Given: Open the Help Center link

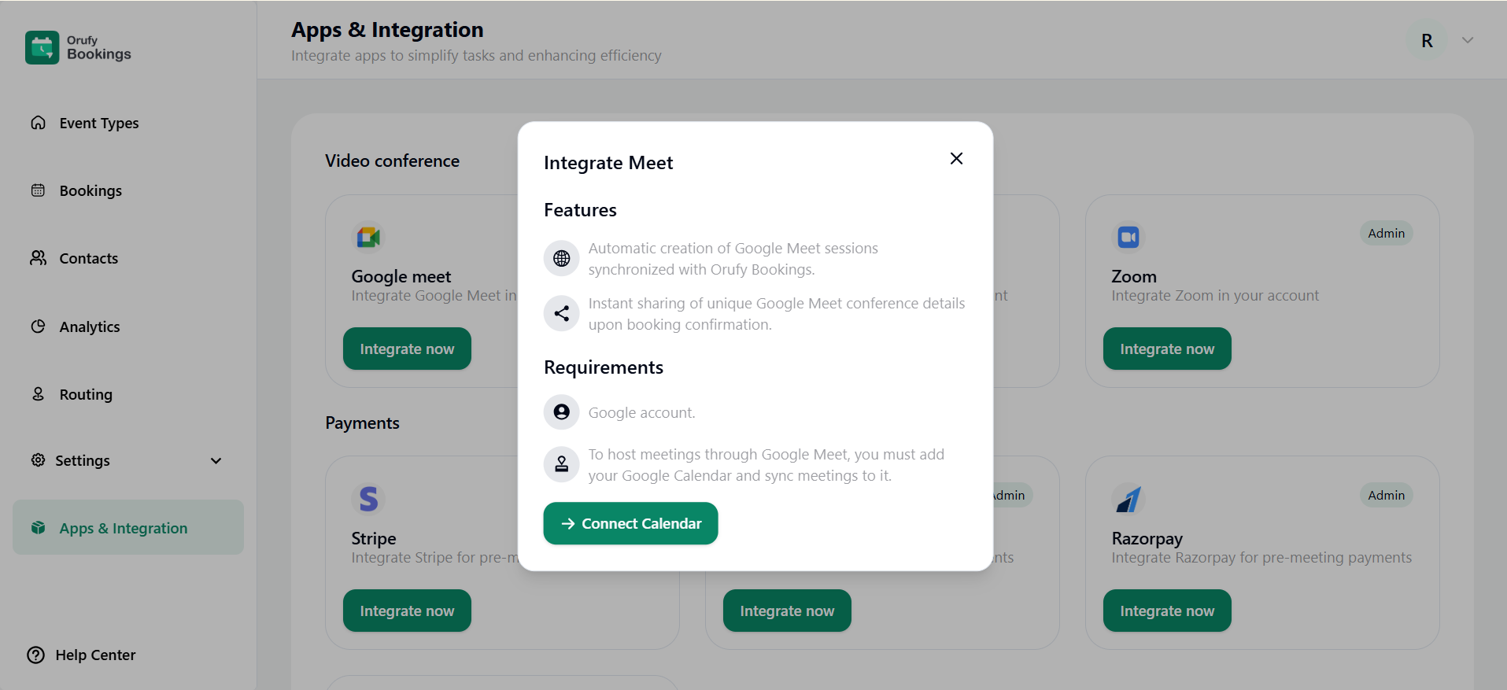Looking at the screenshot, I should pyautogui.click(x=94, y=655).
